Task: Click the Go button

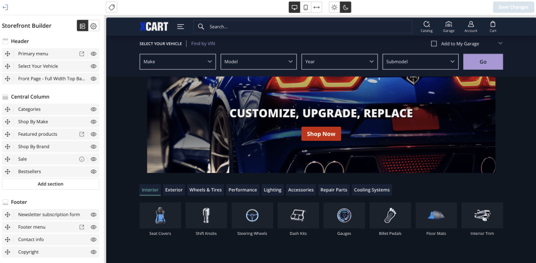Action: pos(483,62)
